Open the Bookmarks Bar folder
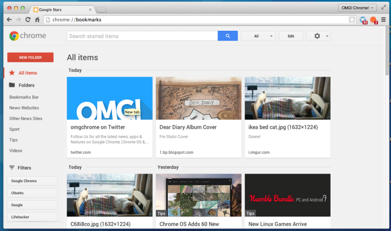Image resolution: width=391 pixels, height=231 pixels. click(x=24, y=97)
